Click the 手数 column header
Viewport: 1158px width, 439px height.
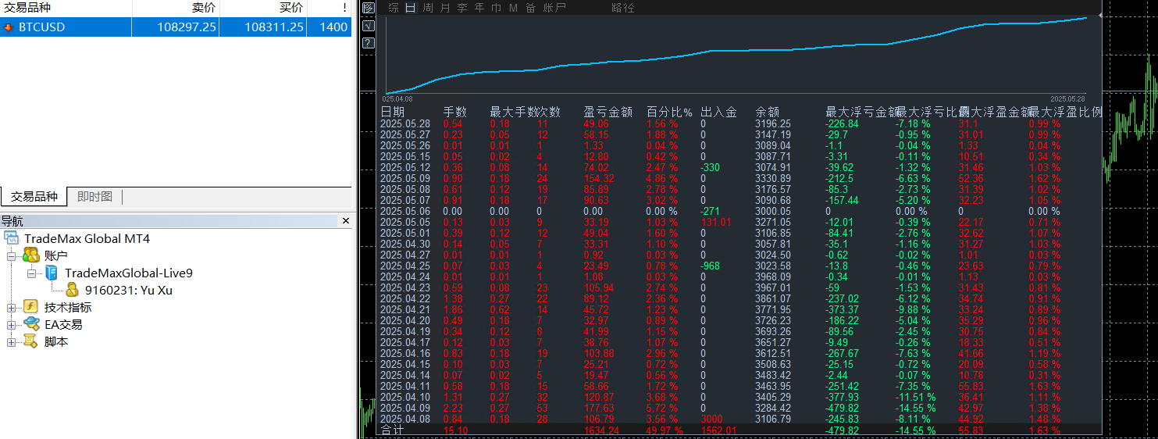click(455, 112)
